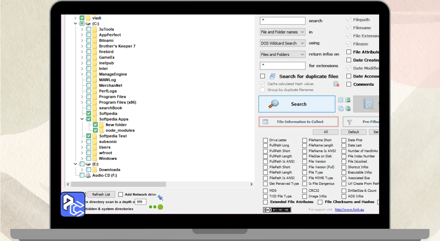440x241 pixels.
Task: Open the File and Folder names dropdown
Action: tap(283, 32)
